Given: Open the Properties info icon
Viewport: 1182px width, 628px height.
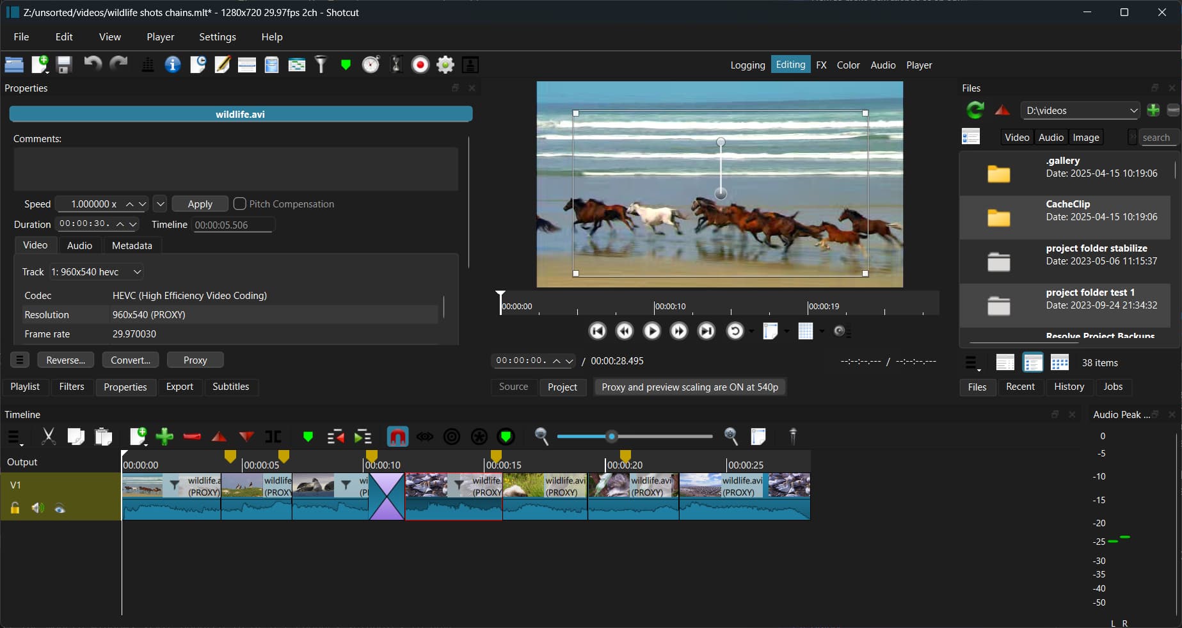Looking at the screenshot, I should (173, 65).
